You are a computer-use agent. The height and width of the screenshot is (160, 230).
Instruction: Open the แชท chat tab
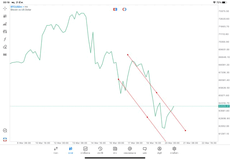pyautogui.click(x=144, y=150)
